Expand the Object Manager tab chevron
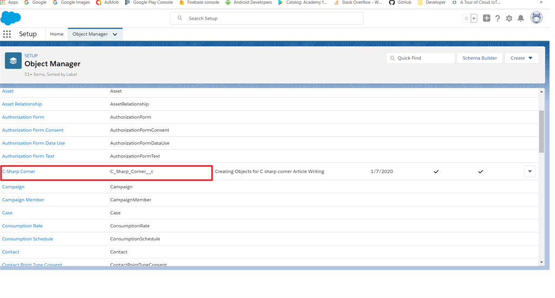 [115, 34]
